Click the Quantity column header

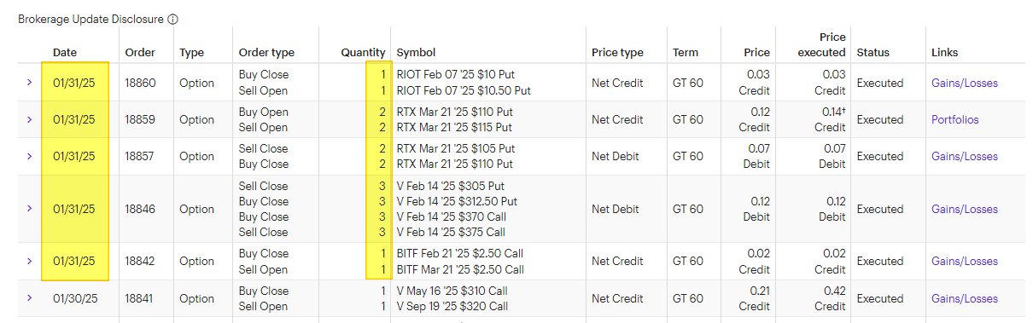[364, 52]
